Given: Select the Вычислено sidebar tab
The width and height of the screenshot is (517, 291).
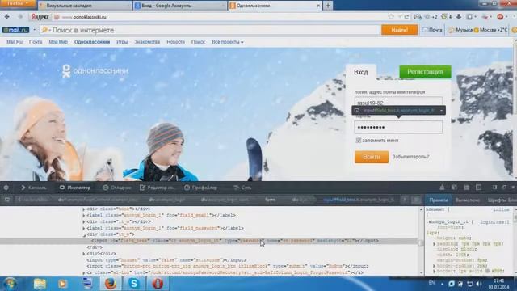Looking at the screenshot, I should click(467, 200).
